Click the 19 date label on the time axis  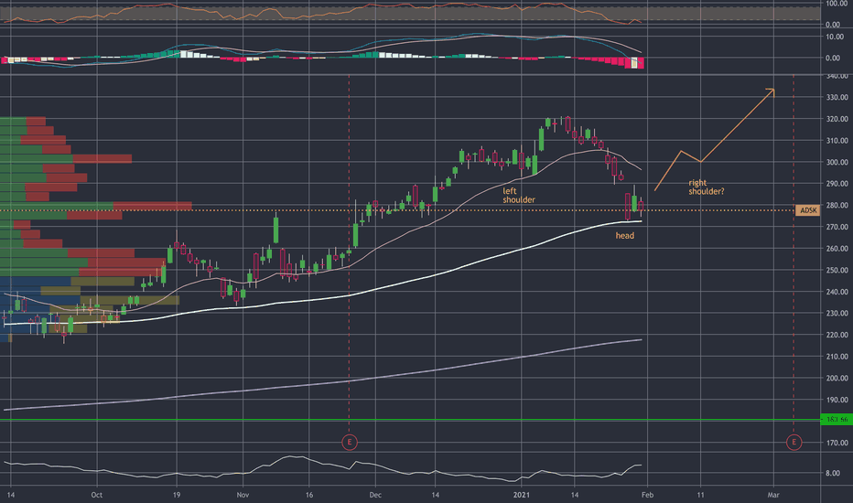click(x=177, y=495)
